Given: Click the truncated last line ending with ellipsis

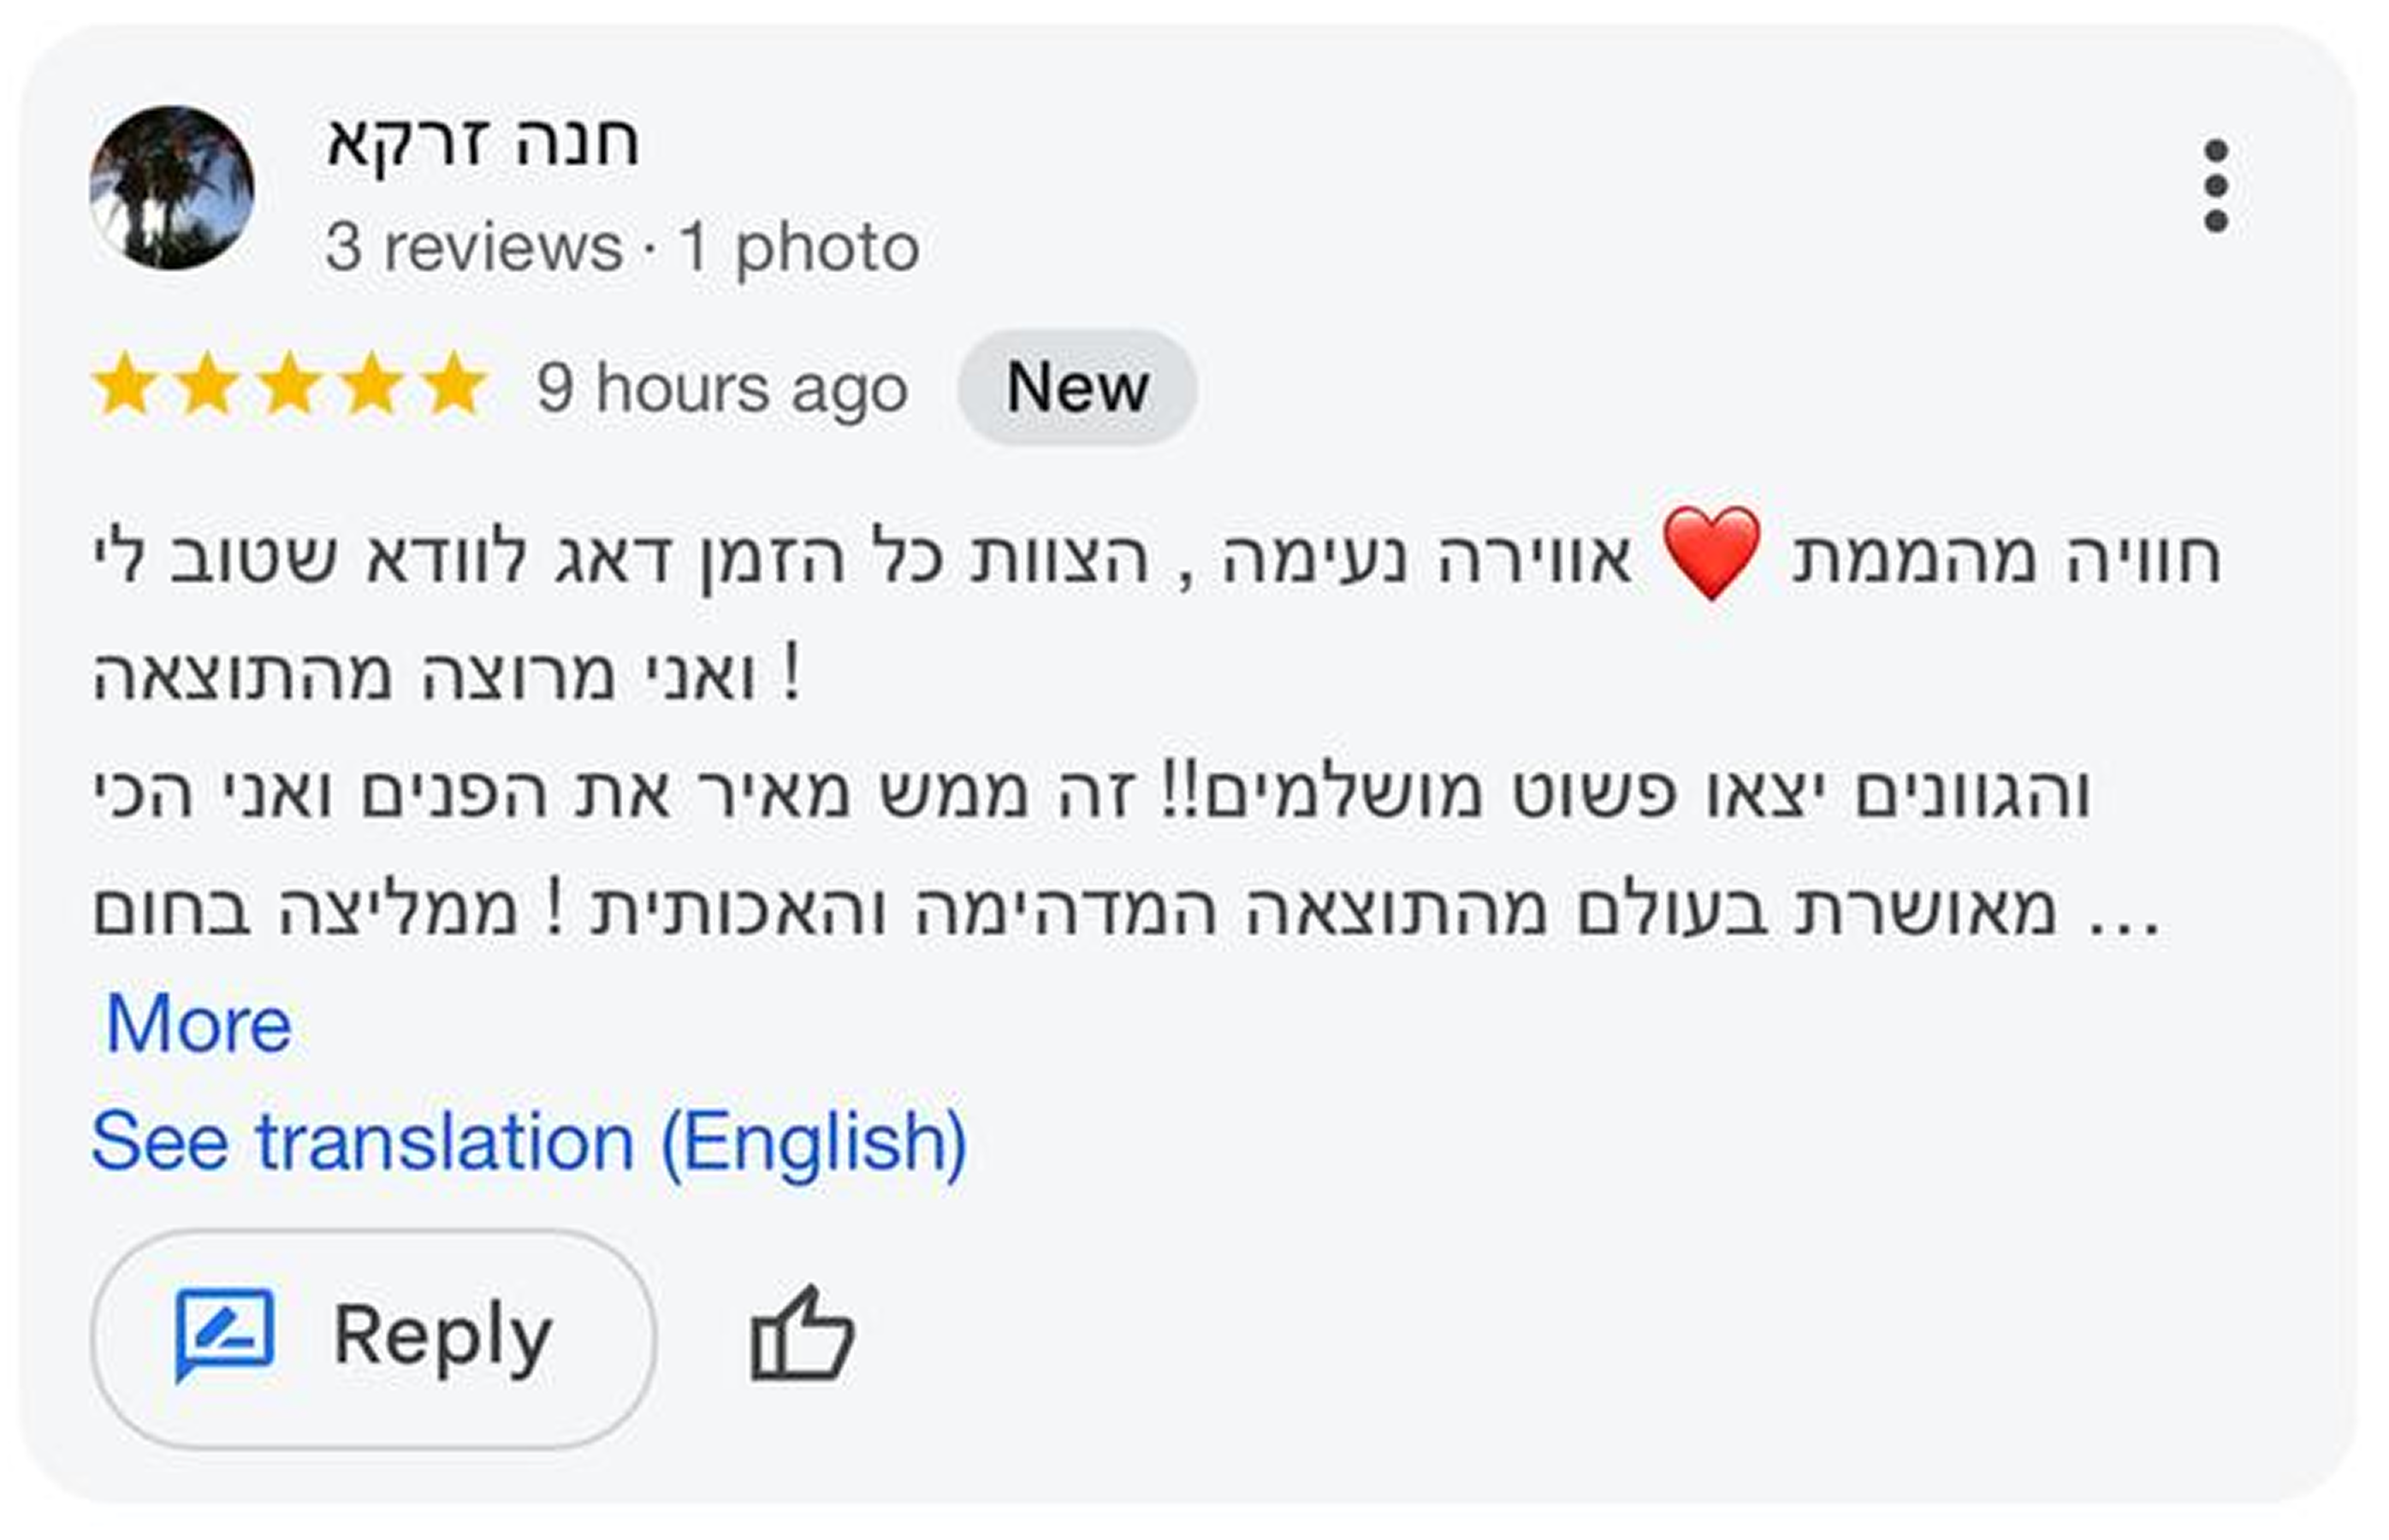Looking at the screenshot, I should click(1126, 909).
